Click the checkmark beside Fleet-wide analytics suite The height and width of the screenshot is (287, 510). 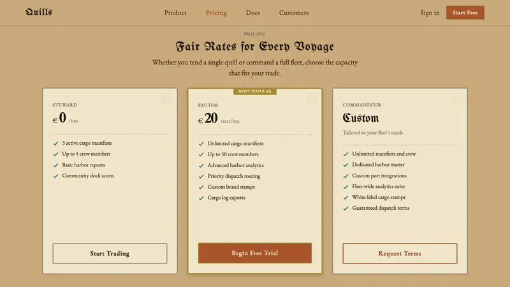point(346,186)
